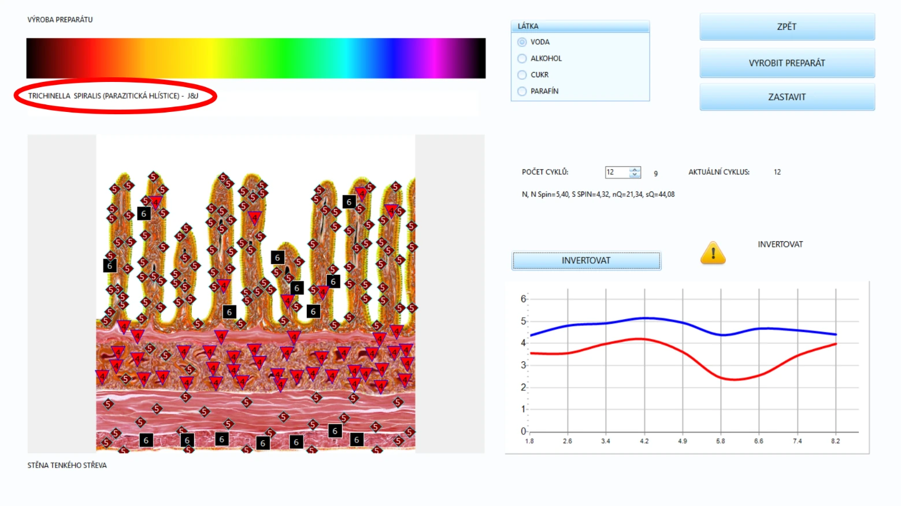901x506 pixels.
Task: Click the black 6 marker nearest AKTUÁLNÍ CYKLUS
Action: click(349, 202)
